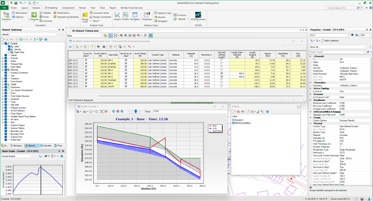The width and height of the screenshot is (373, 201).
Task: Open Contours in ribbon
Action: [180, 15]
